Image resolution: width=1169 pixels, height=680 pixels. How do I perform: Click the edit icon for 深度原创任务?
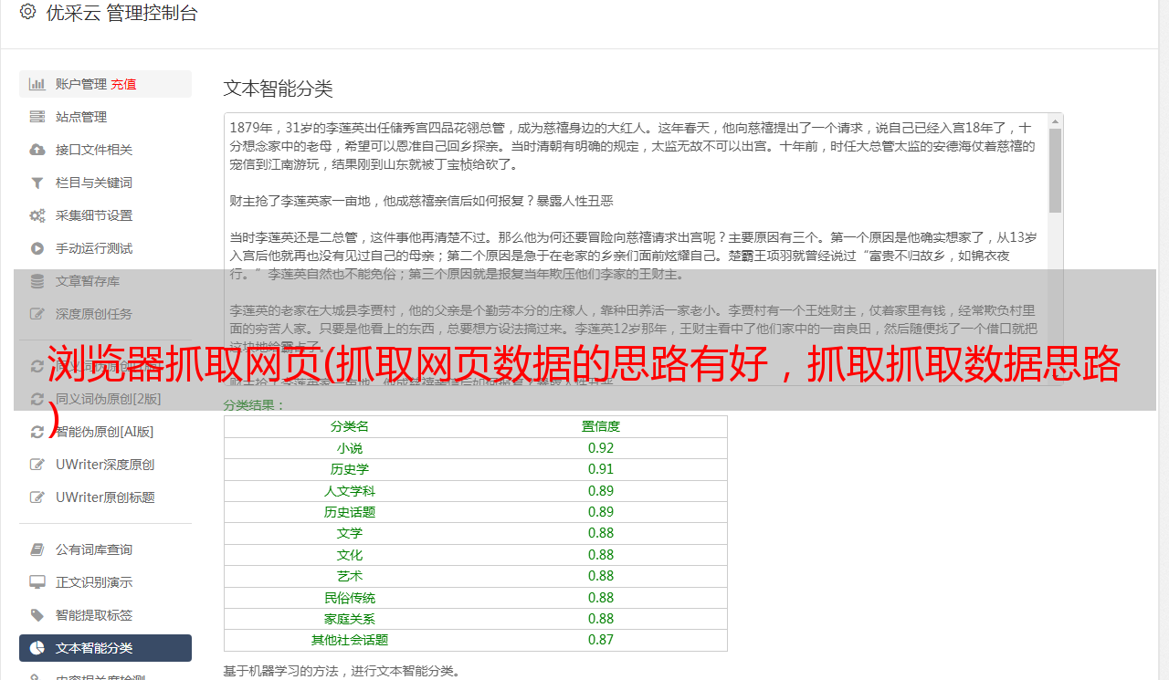point(37,314)
